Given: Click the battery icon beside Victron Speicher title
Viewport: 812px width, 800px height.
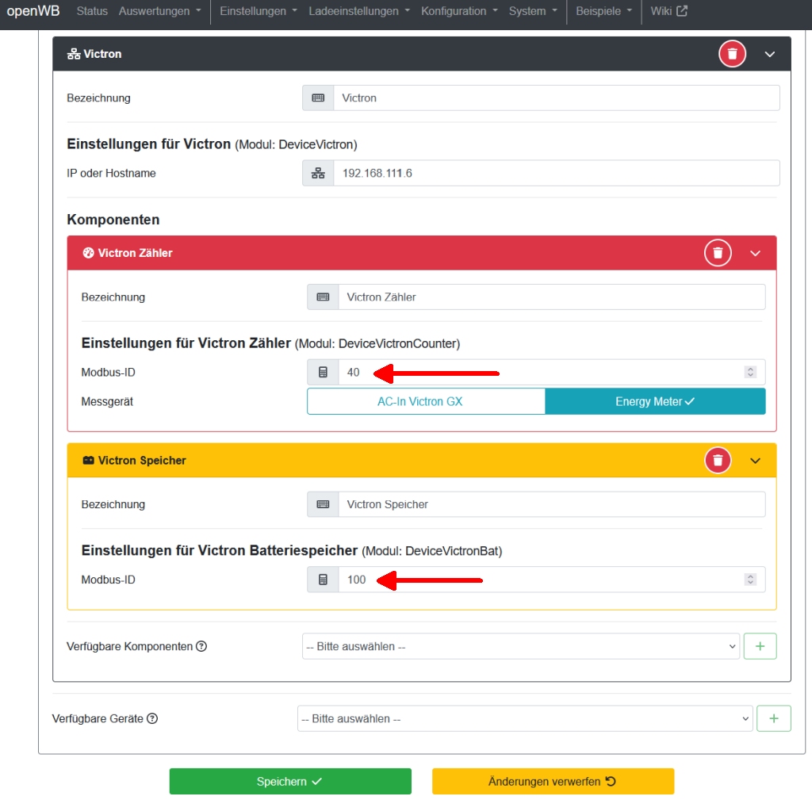Looking at the screenshot, I should click(x=89, y=461).
